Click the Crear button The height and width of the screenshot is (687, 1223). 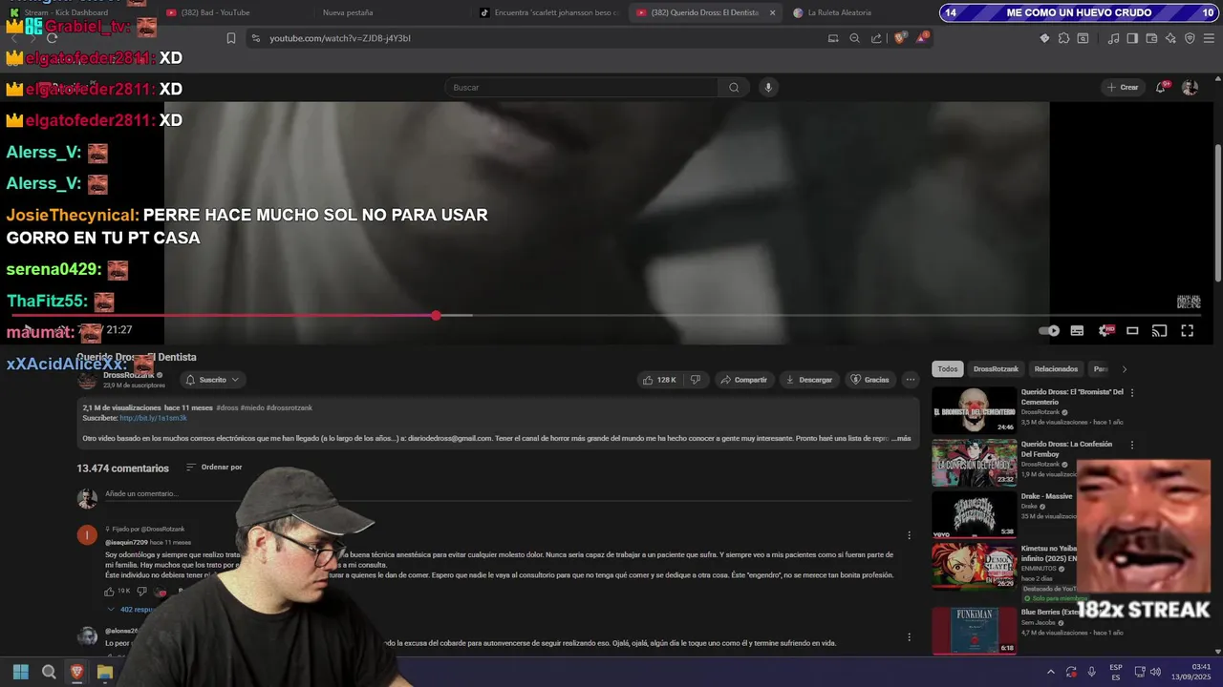pyautogui.click(x=1123, y=87)
